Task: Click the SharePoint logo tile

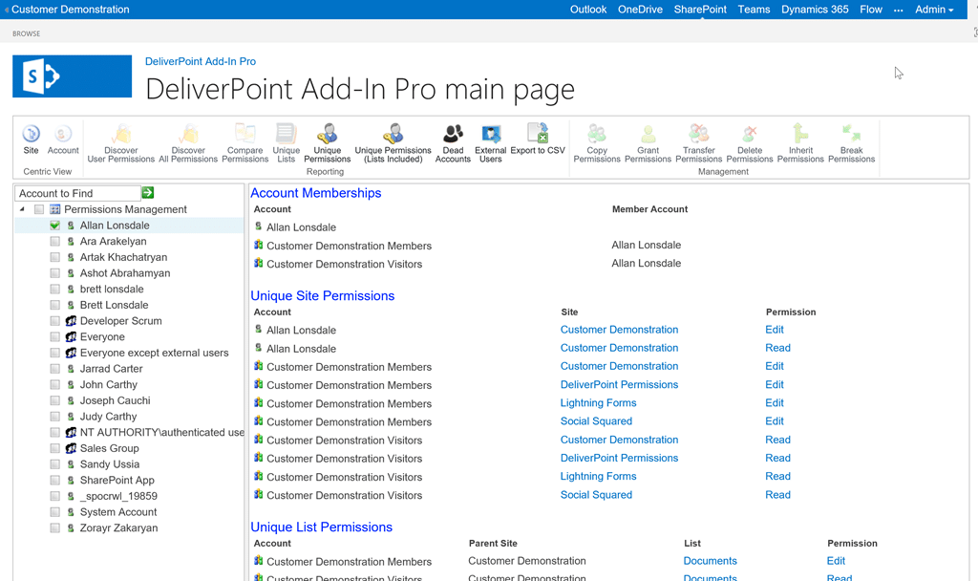Action: [73, 76]
